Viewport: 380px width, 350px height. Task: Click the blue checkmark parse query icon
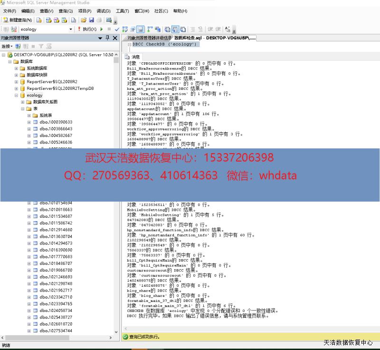point(117,29)
